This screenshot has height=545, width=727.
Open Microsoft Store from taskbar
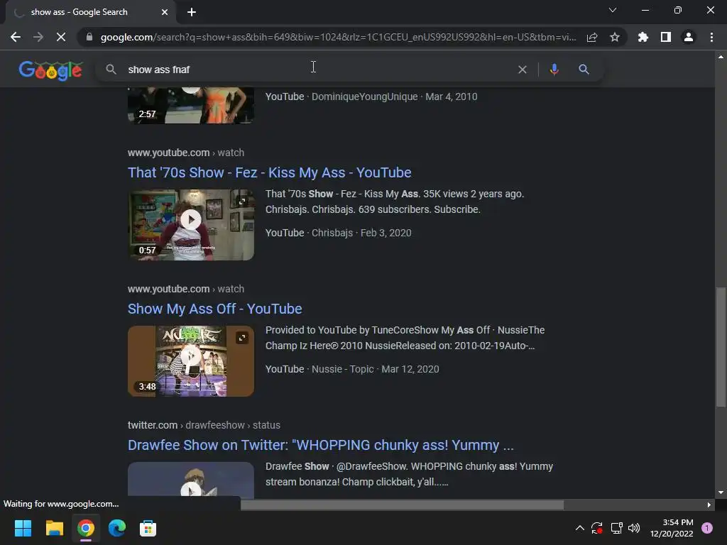(148, 528)
